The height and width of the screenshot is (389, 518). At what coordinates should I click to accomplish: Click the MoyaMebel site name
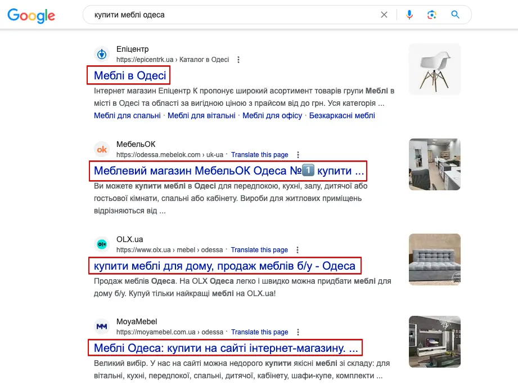(137, 321)
